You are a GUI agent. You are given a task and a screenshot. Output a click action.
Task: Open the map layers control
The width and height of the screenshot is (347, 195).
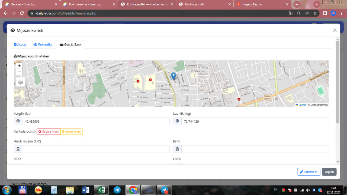tap(21, 82)
